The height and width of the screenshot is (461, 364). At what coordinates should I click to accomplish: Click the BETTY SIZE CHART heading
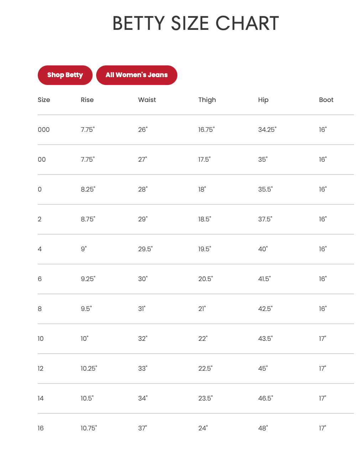196,23
